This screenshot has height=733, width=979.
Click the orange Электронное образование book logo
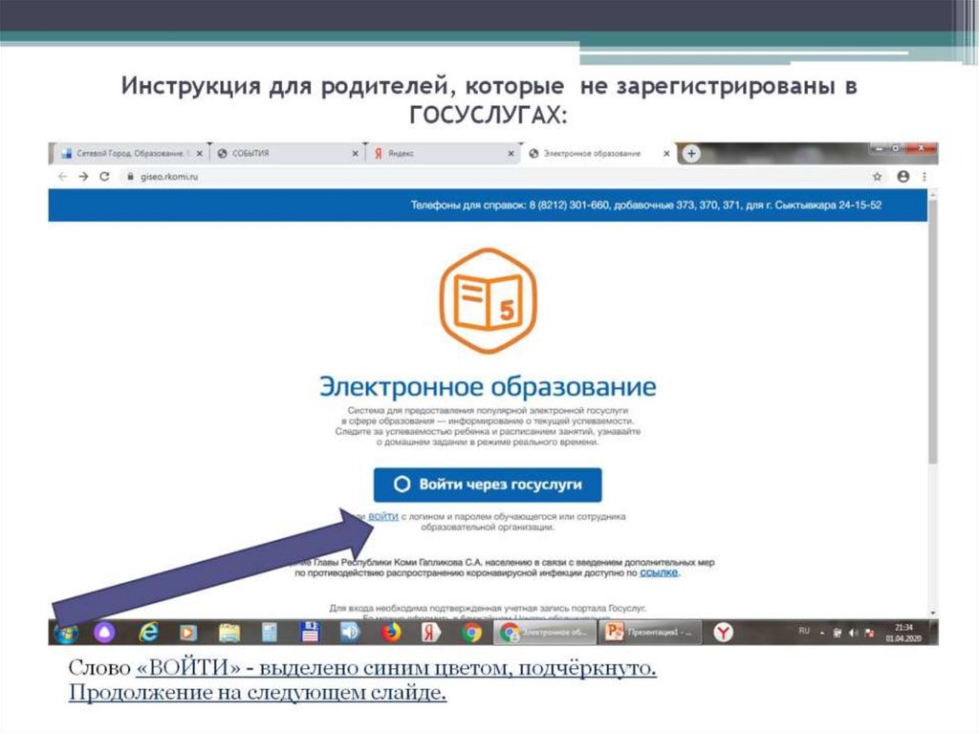click(x=489, y=302)
